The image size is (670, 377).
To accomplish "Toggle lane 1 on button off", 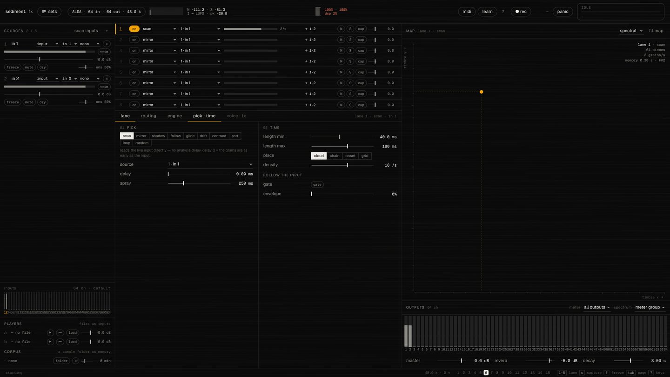I will [x=134, y=29].
